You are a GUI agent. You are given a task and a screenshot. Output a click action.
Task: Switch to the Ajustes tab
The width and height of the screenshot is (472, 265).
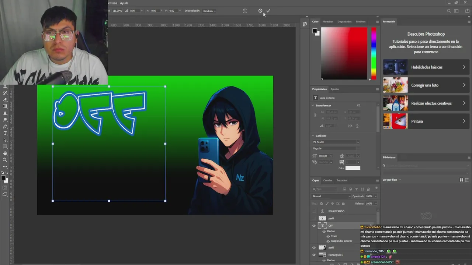[335, 89]
